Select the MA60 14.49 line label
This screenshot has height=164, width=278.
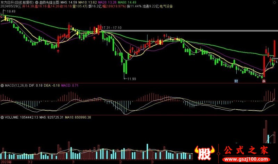(x=128, y=2)
